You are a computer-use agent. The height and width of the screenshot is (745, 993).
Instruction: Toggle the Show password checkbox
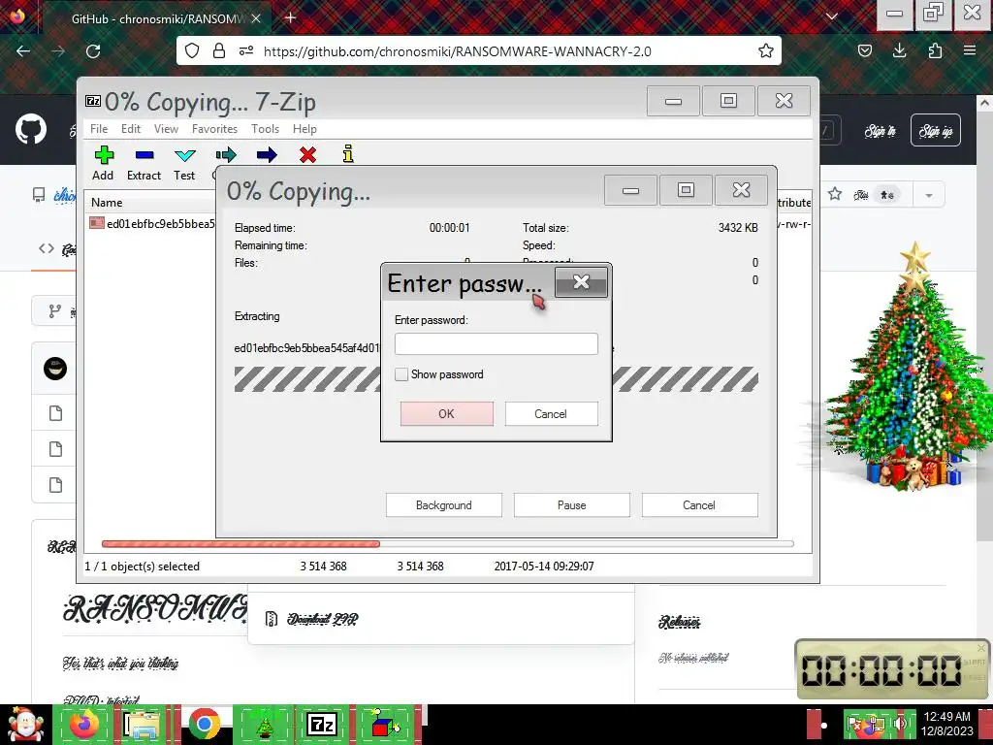point(401,374)
